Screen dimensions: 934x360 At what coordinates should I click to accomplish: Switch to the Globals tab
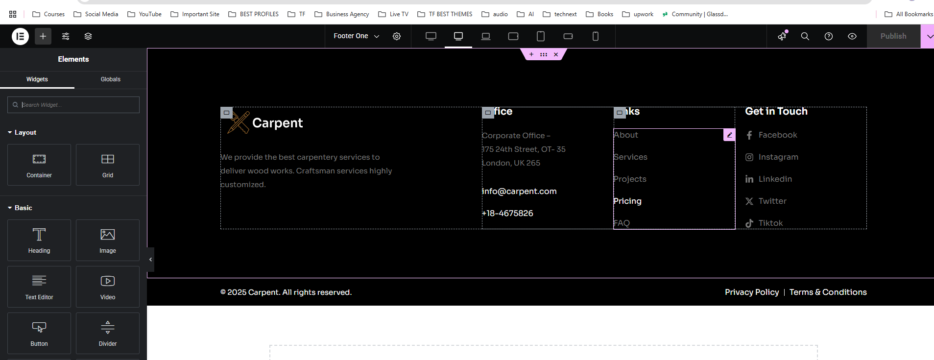pyautogui.click(x=111, y=79)
